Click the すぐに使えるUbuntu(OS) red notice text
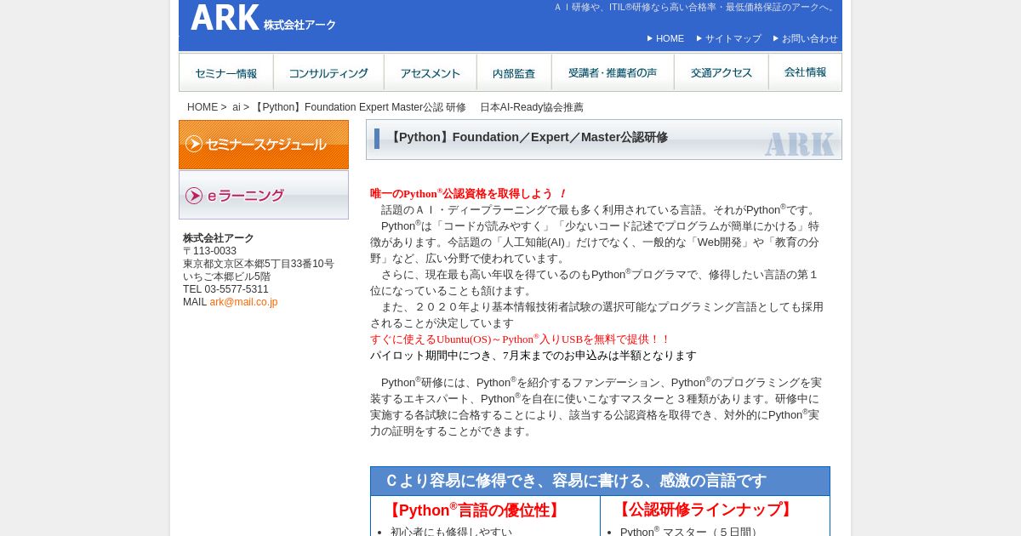The height and width of the screenshot is (536, 1021). pos(520,339)
